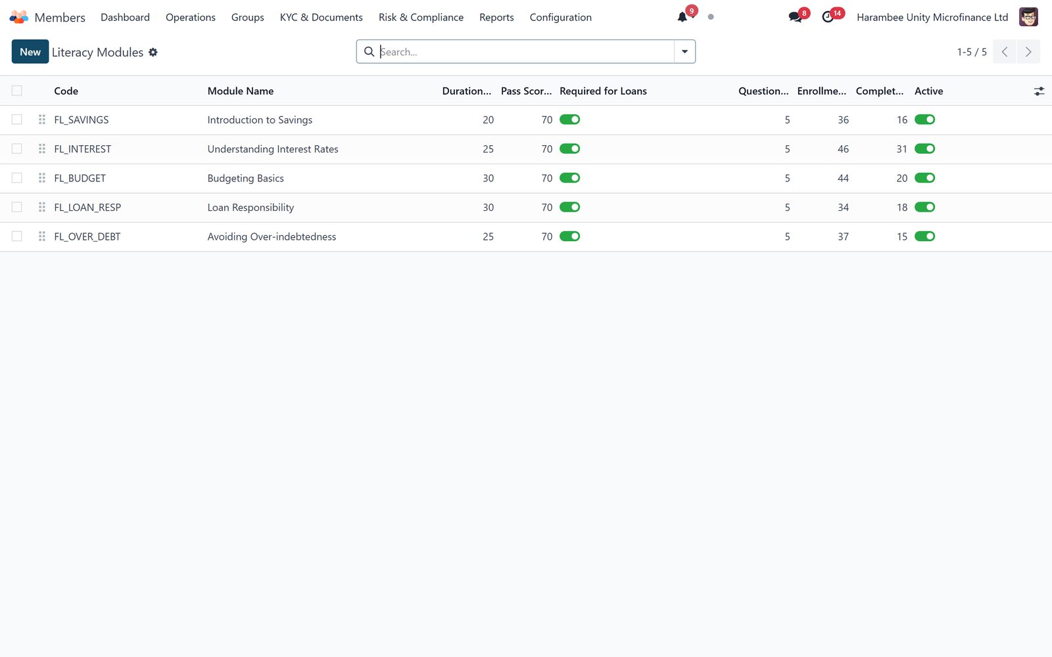
Task: Open the Avoiding Over-indebtedness record
Action: click(272, 237)
